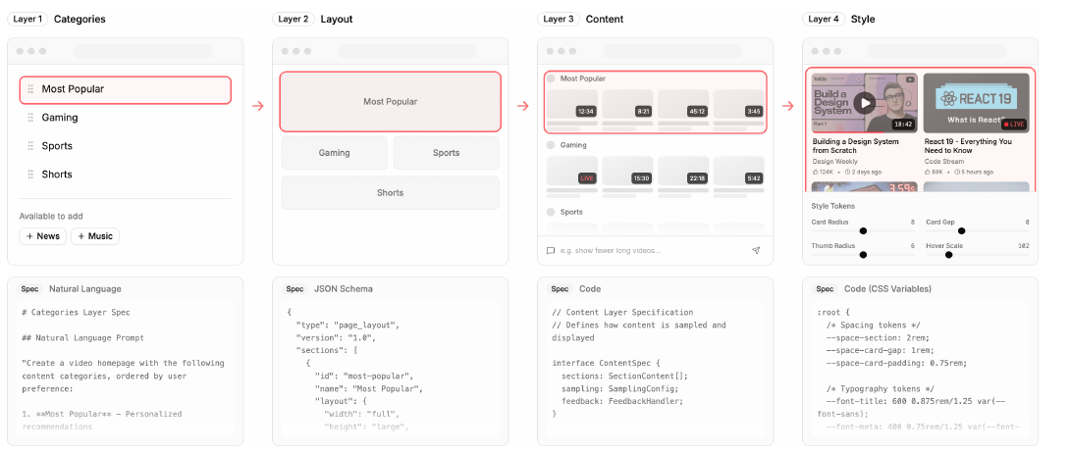Select the Shorts layout block

pyautogui.click(x=391, y=193)
